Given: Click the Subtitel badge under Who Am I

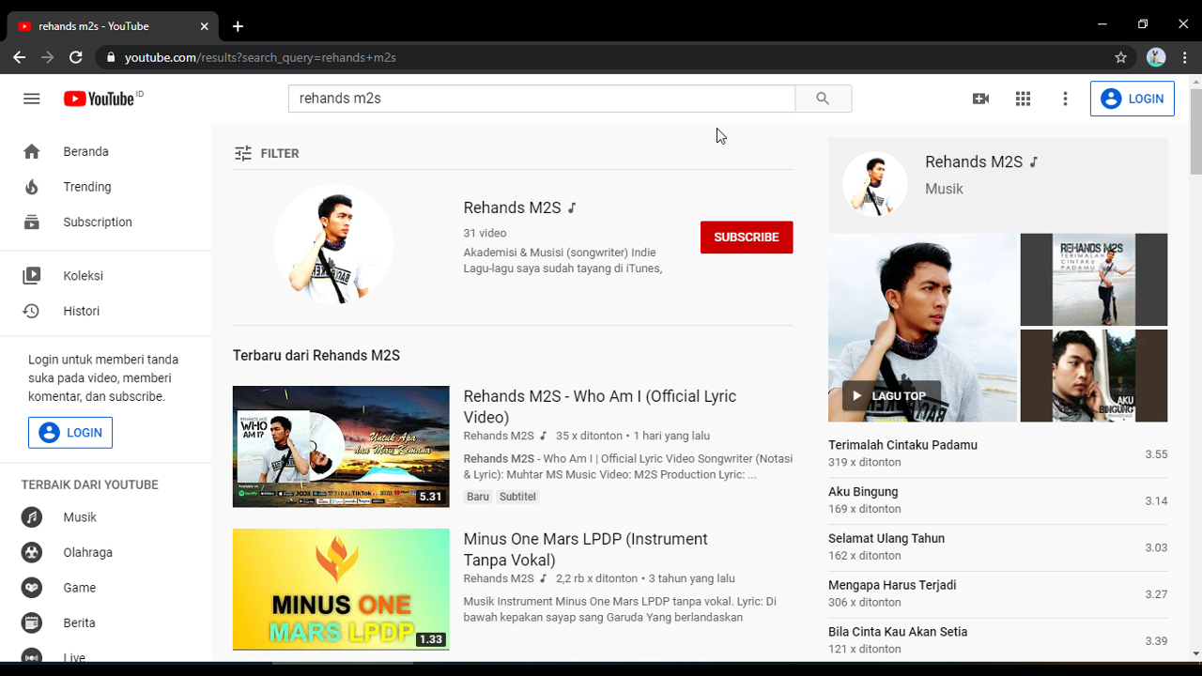Looking at the screenshot, I should pyautogui.click(x=517, y=497).
